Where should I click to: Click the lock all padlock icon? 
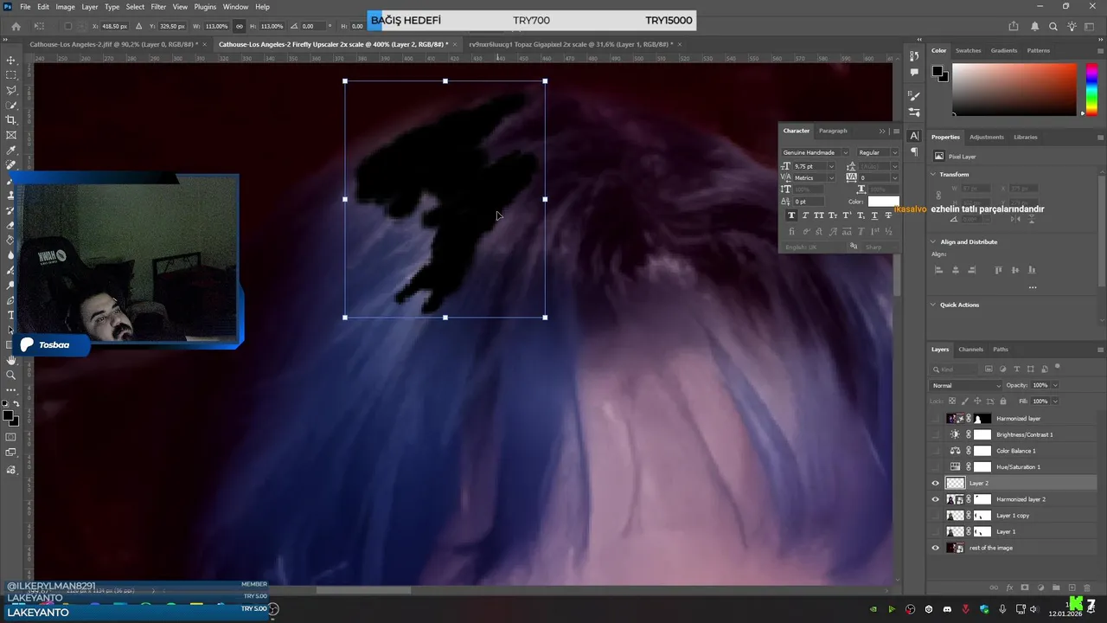[1001, 401]
